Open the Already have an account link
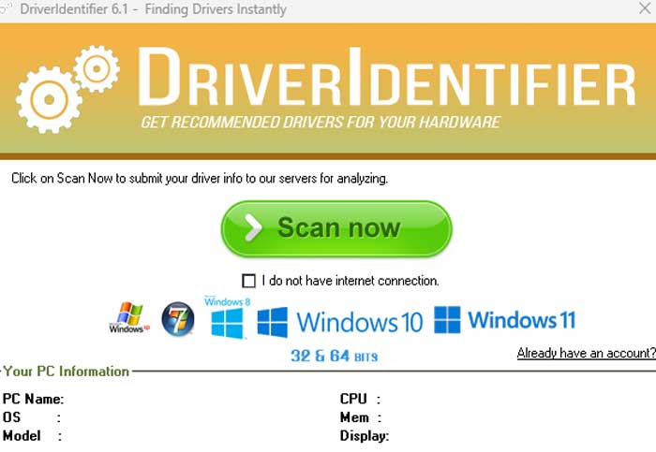This screenshot has width=656, height=452. [x=586, y=354]
